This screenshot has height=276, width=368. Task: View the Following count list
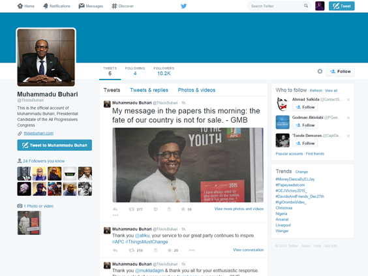point(135,71)
